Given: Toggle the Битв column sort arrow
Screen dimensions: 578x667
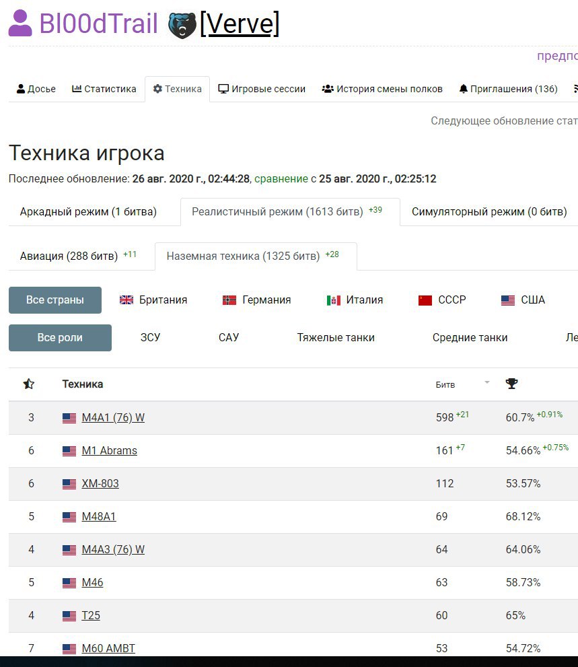Looking at the screenshot, I should pyautogui.click(x=487, y=382).
